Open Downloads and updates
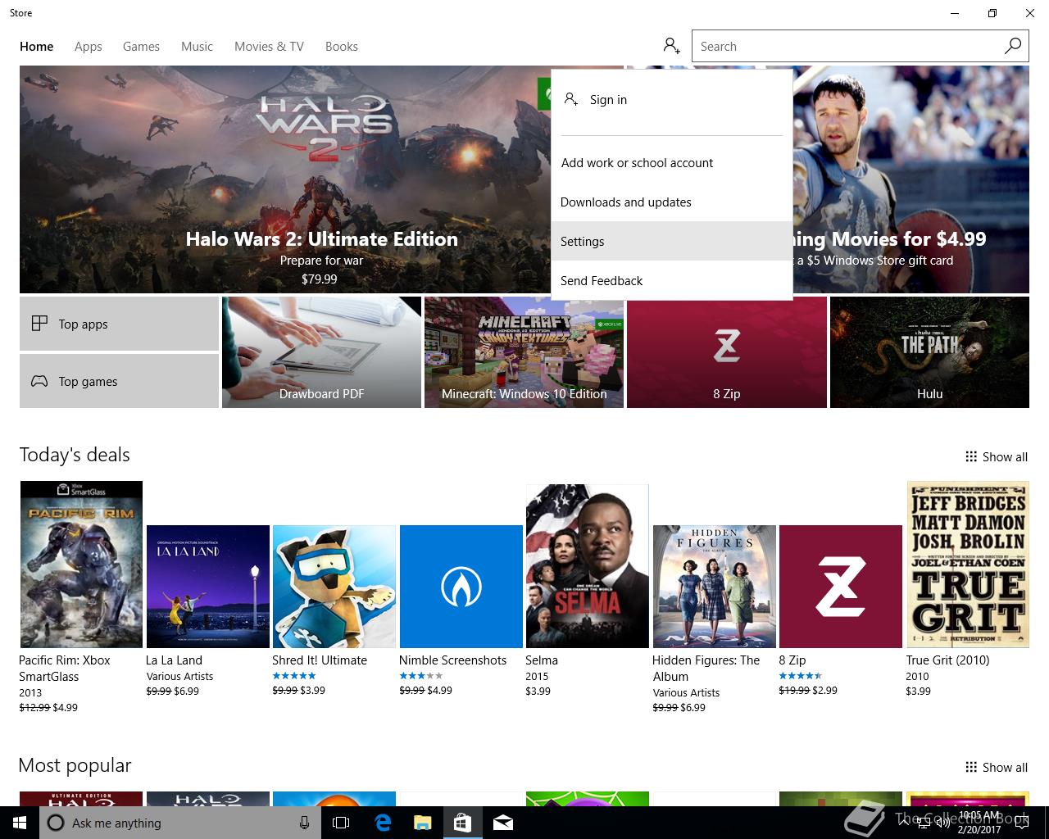1049x839 pixels. coord(672,202)
